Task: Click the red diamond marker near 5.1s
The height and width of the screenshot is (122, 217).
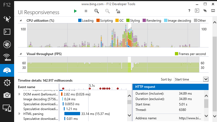Action: (90, 88)
